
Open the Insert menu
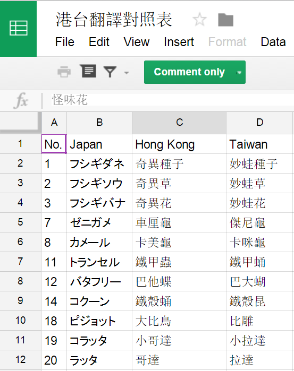[179, 42]
